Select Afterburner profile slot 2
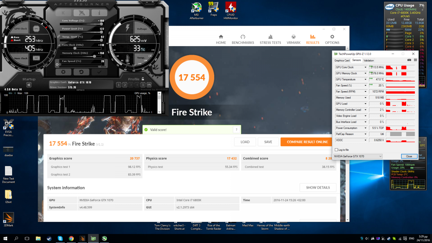The width and height of the screenshot is (432, 243). click(125, 85)
